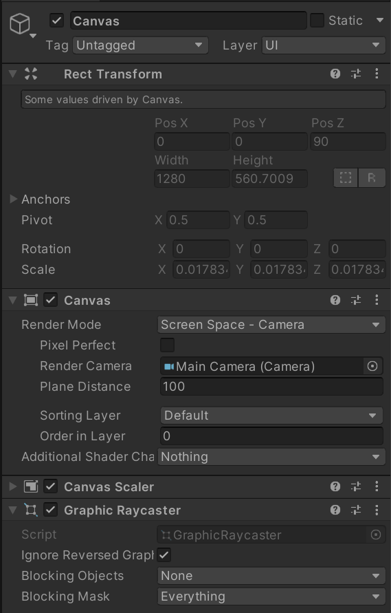Open Rect Transform preset settings icon
Screen dimensions: 391x613
click(356, 74)
